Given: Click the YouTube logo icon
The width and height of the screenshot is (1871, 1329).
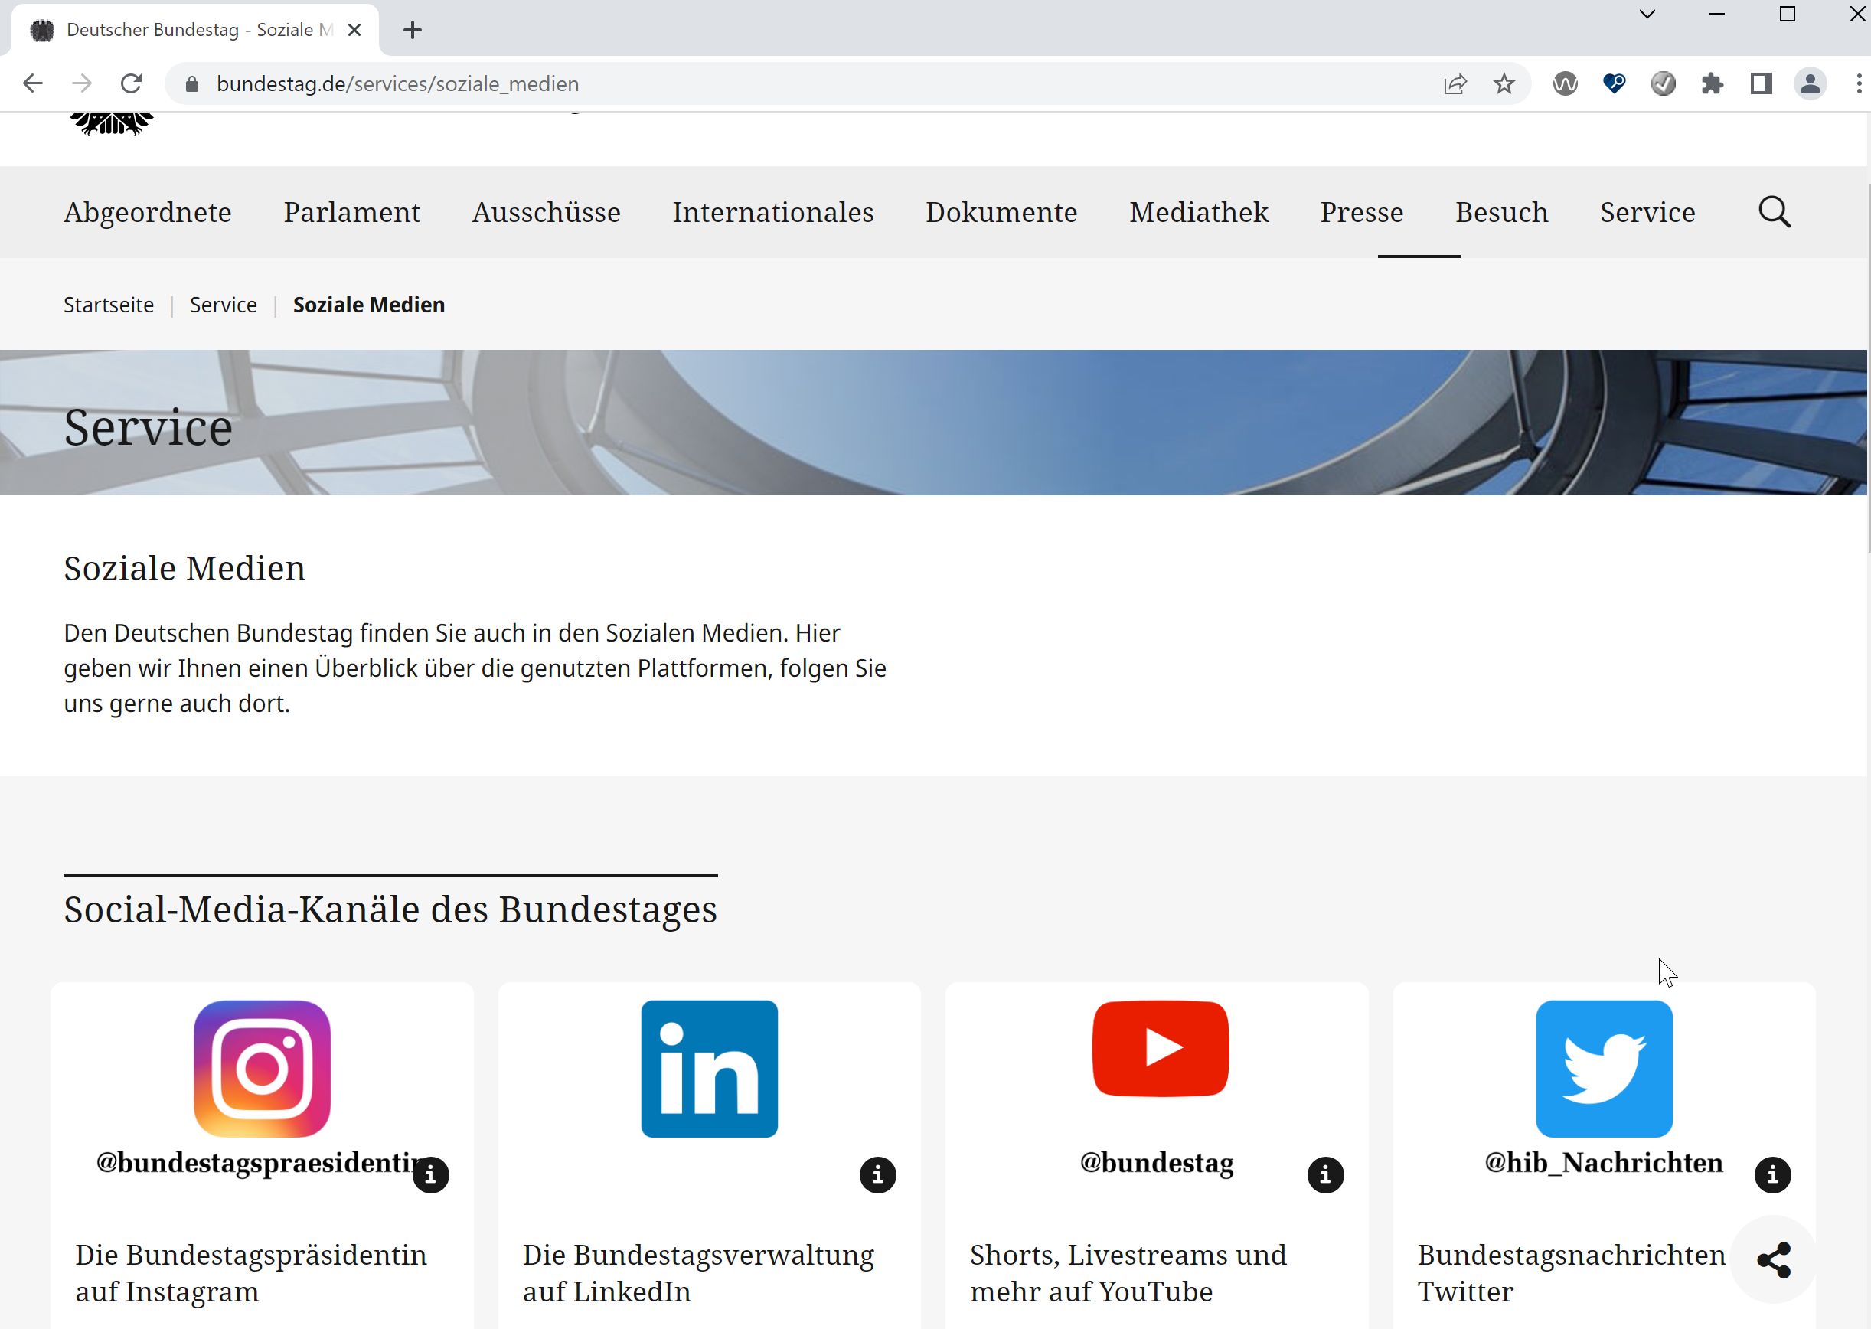Looking at the screenshot, I should tap(1160, 1048).
